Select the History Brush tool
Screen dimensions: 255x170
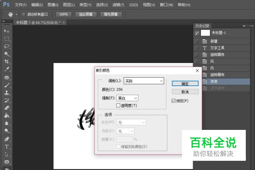pyautogui.click(x=7, y=100)
